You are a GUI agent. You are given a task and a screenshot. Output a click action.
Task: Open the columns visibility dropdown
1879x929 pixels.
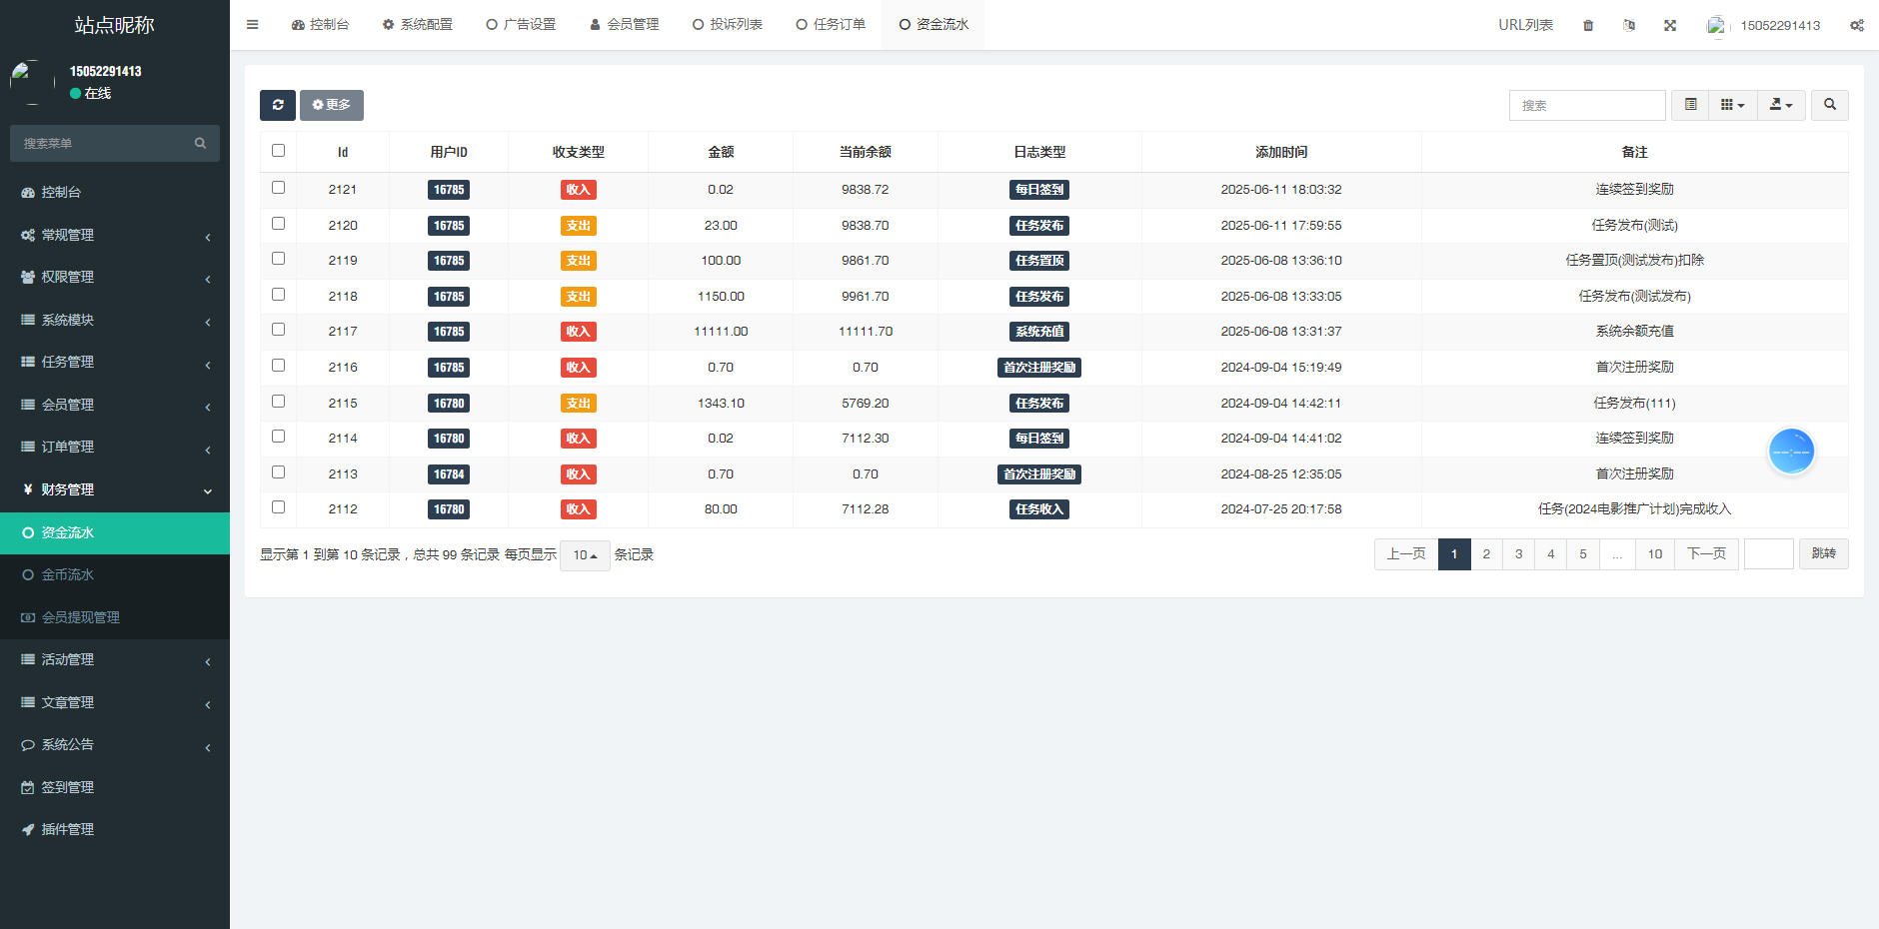tap(1732, 105)
